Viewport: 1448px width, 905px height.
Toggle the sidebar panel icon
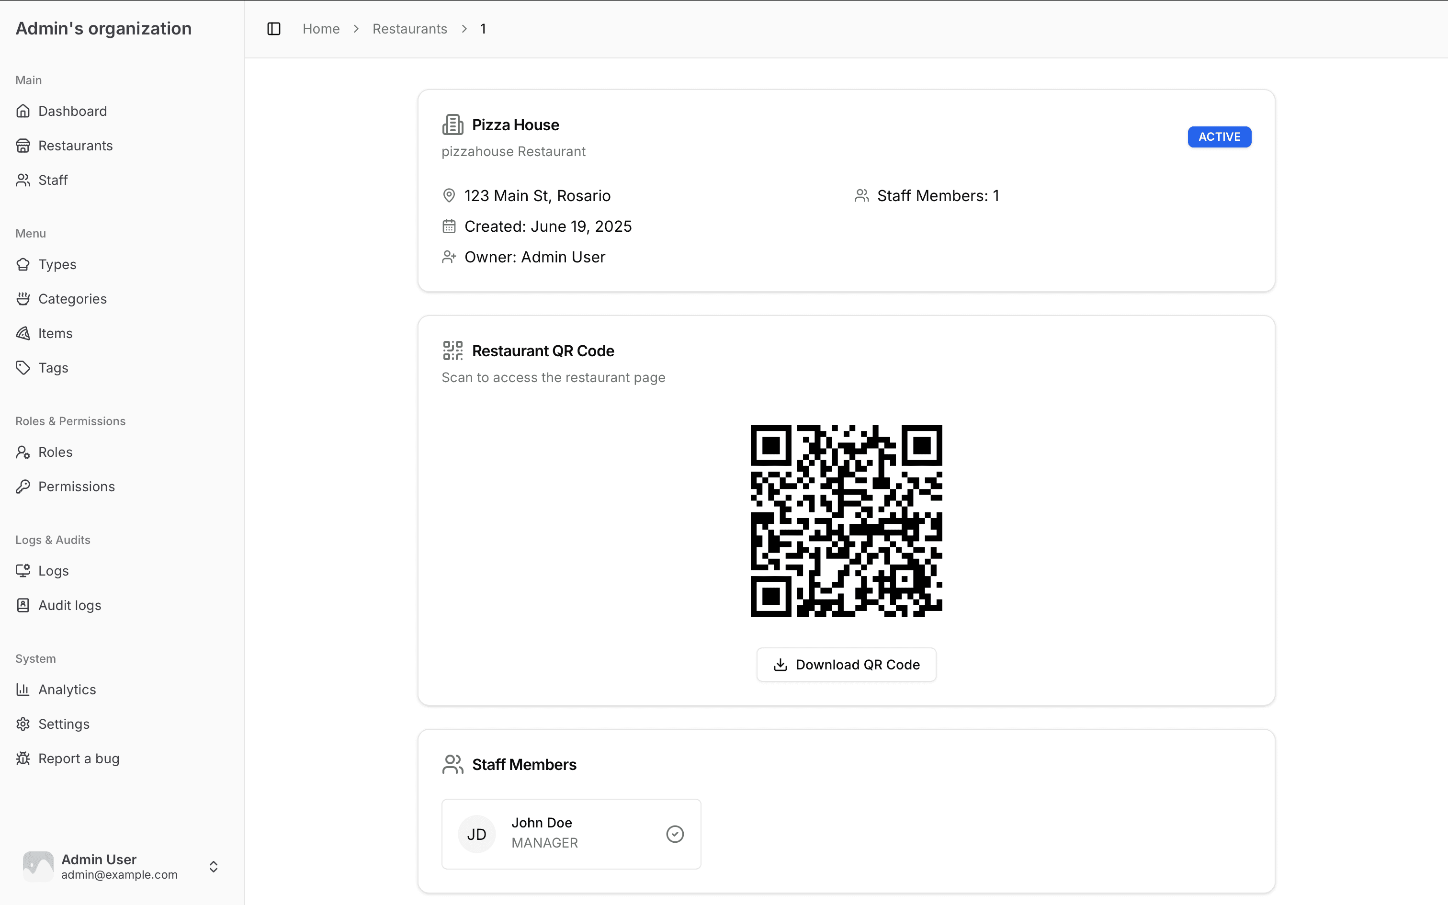click(273, 29)
